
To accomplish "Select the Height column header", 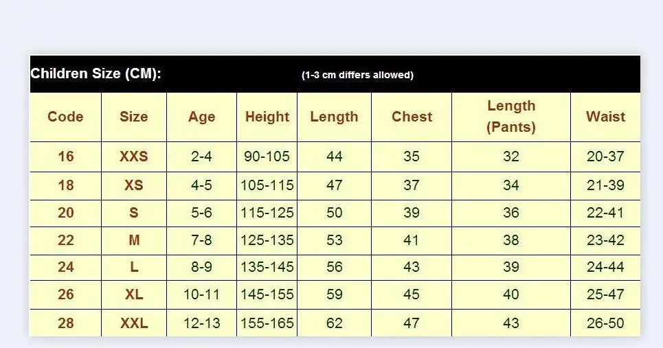I will [267, 117].
